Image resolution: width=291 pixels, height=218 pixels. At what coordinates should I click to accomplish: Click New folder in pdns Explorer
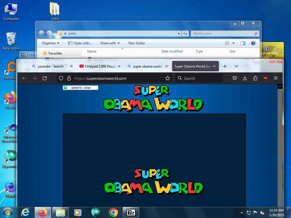click(x=137, y=43)
